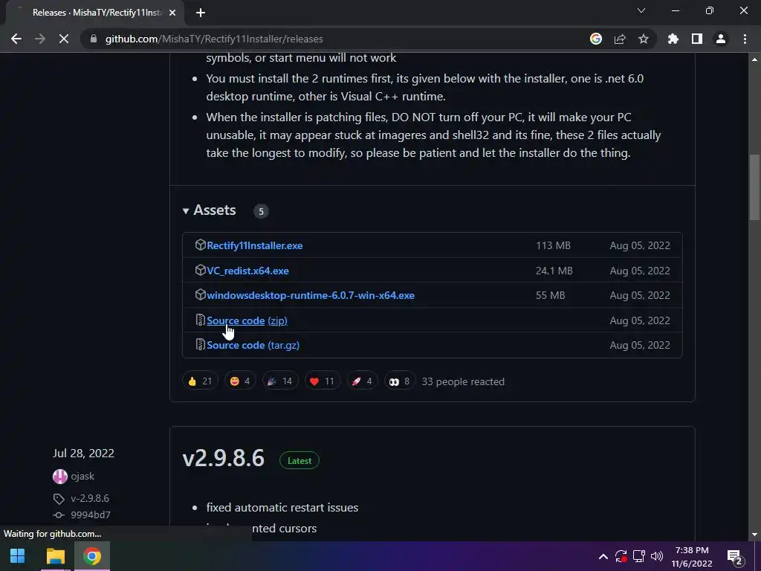This screenshot has width=761, height=571.
Task: Click package icon beside windowsdesktop-runtime
Action: pyautogui.click(x=200, y=294)
